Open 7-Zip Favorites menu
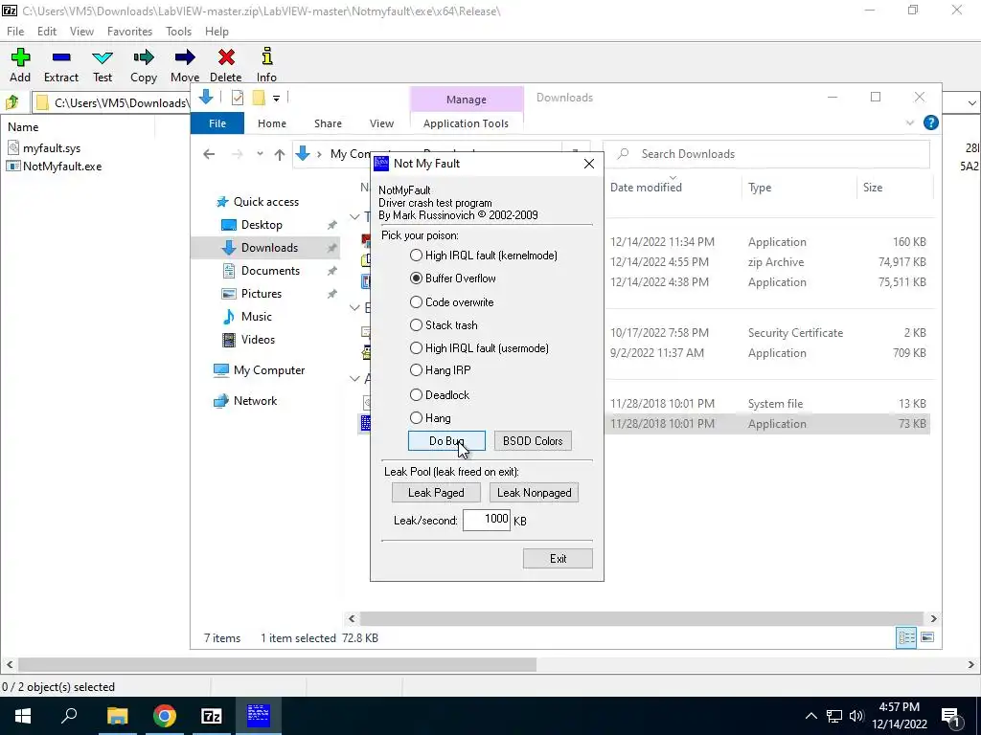The height and width of the screenshot is (735, 981). click(x=129, y=32)
